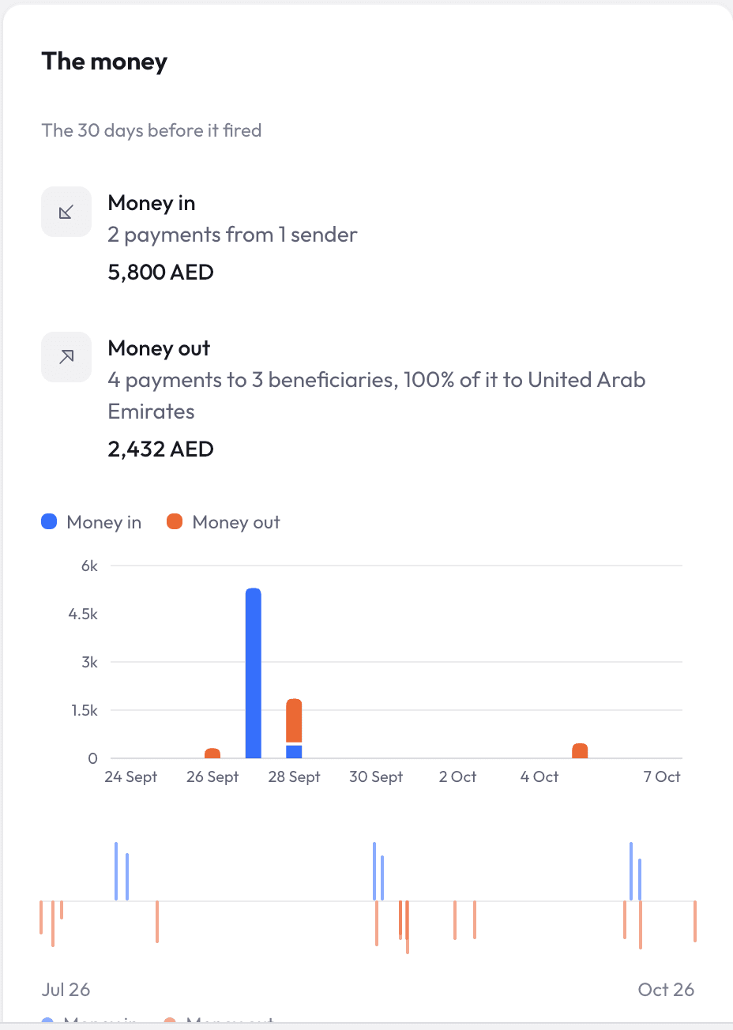733x1030 pixels.
Task: Click the '4.5k' y-axis label
Action: [83, 614]
